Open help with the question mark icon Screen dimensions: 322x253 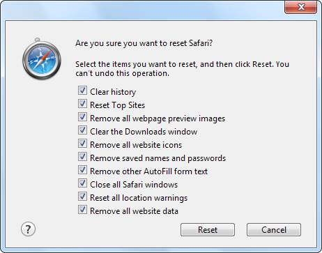(x=28, y=229)
